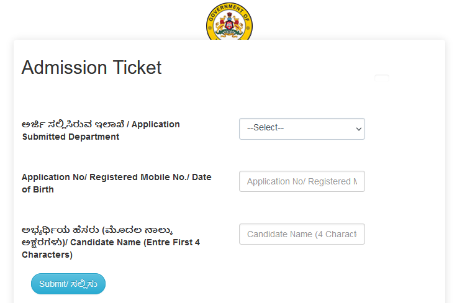The width and height of the screenshot is (457, 303).
Task: Click the faint blank button right of heading
Action: coord(382,78)
